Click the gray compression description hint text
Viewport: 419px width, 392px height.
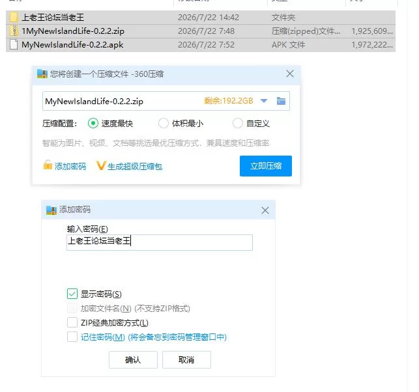coord(156,143)
